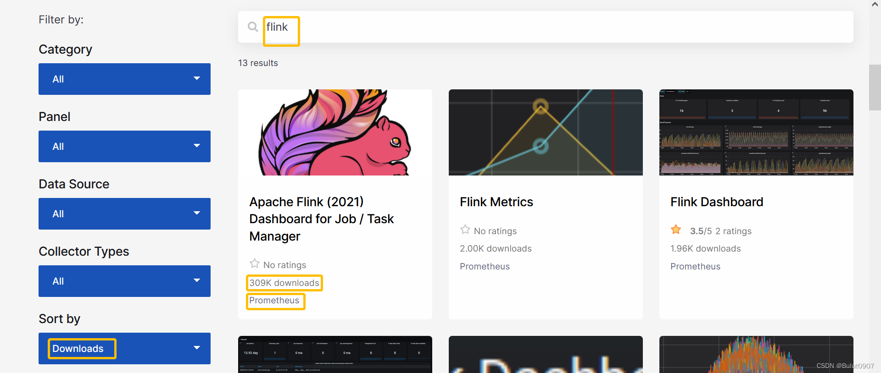Click the orange star on Flink Dashboard card
Viewport: 881px width, 373px height.
676,230
